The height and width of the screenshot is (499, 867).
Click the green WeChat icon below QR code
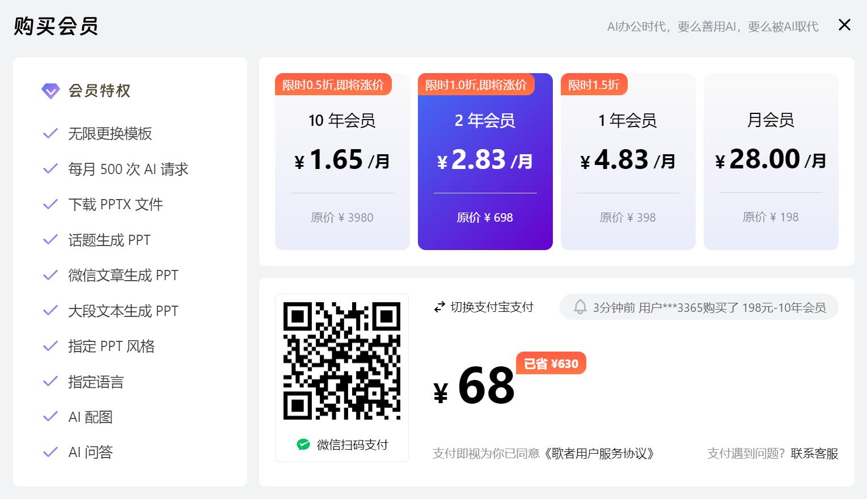(x=303, y=445)
